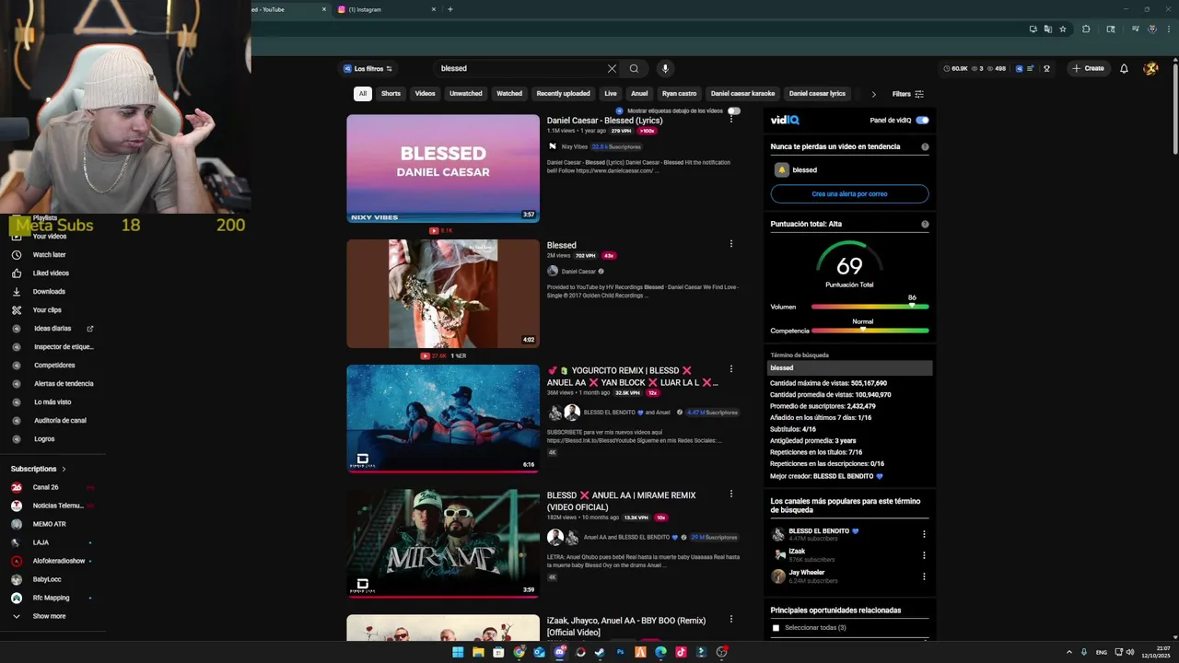The width and height of the screenshot is (1179, 663).
Task: Select the All filter chip
Action: pyautogui.click(x=363, y=94)
